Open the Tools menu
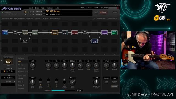This screenshot has height=99, width=176. 43,8
